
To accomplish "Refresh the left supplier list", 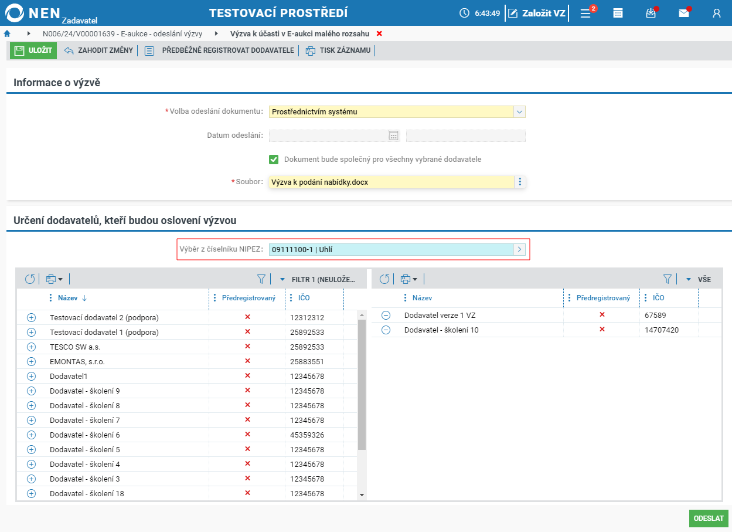I will (x=30, y=279).
